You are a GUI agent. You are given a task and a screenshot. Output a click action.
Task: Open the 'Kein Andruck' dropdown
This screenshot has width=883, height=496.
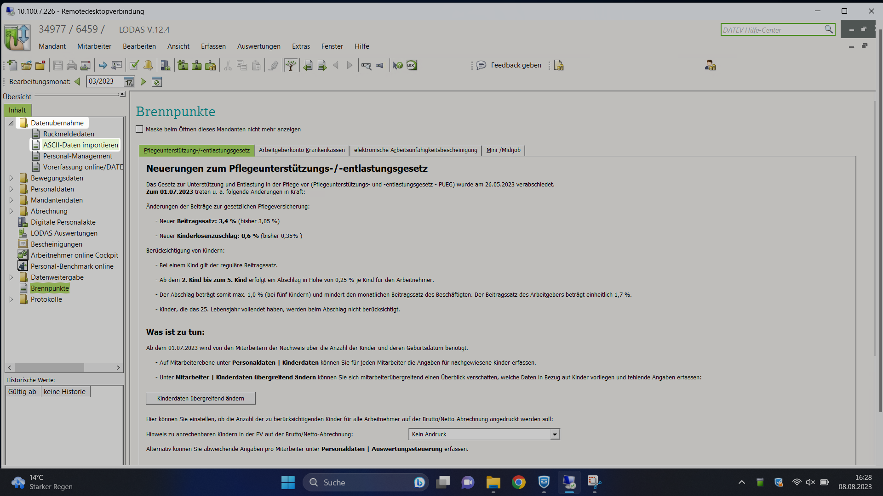point(555,434)
